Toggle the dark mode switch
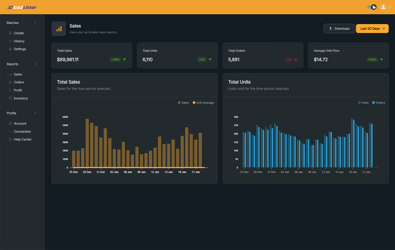 pos(372,7)
